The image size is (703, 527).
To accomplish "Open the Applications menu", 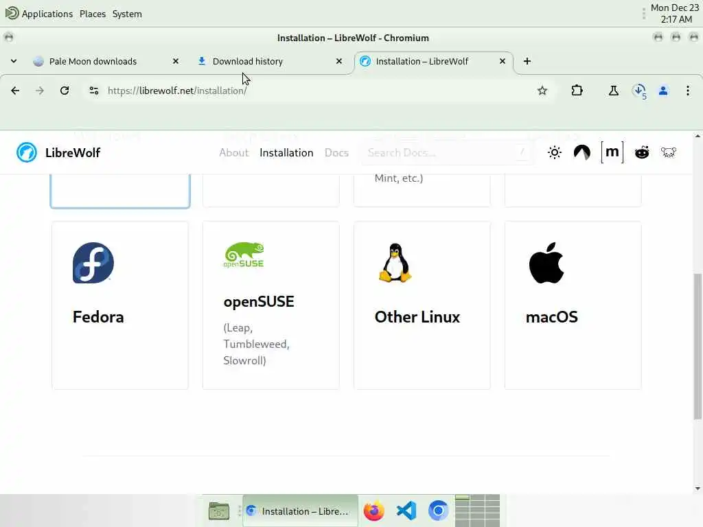I will click(x=39, y=14).
